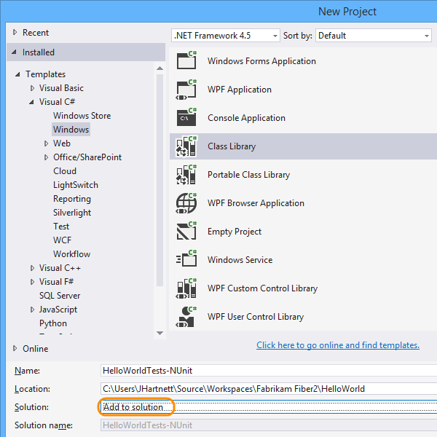The height and width of the screenshot is (437, 437).
Task: Click the WPF Custom Control Library icon
Action: tap(187, 288)
